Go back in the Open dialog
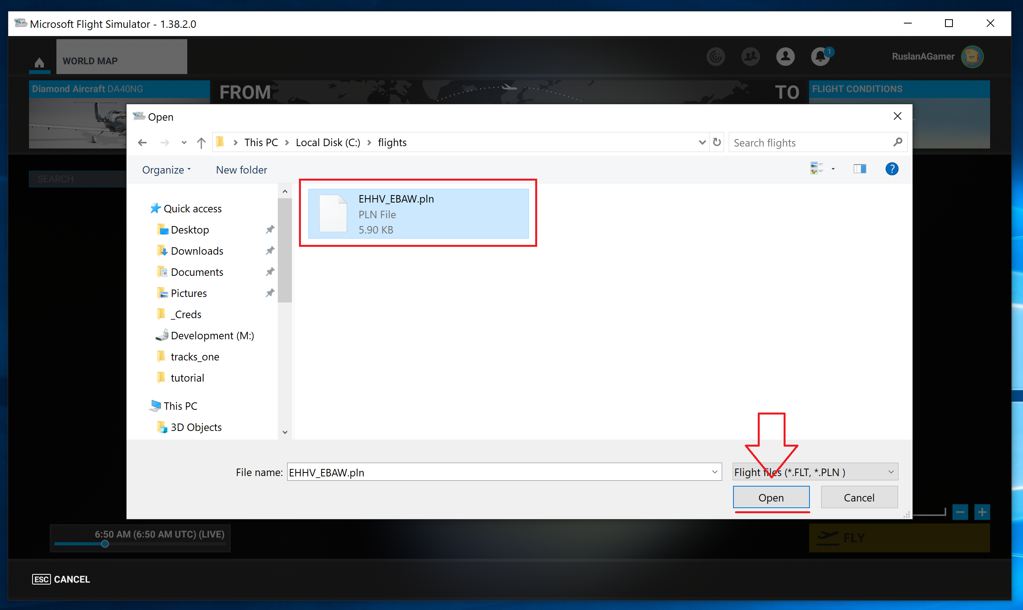Image resolution: width=1023 pixels, height=610 pixels. click(142, 143)
